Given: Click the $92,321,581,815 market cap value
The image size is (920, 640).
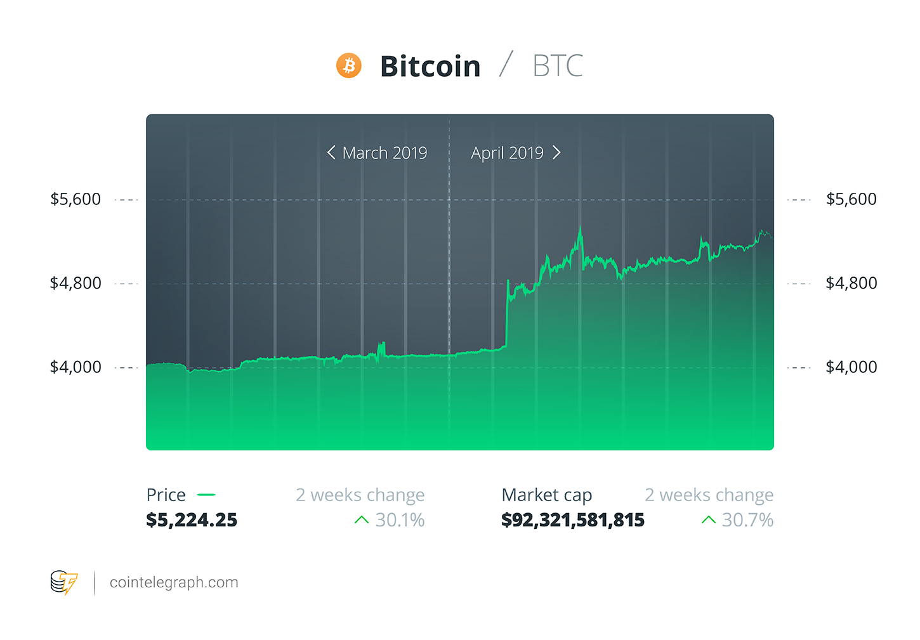Looking at the screenshot, I should [573, 520].
